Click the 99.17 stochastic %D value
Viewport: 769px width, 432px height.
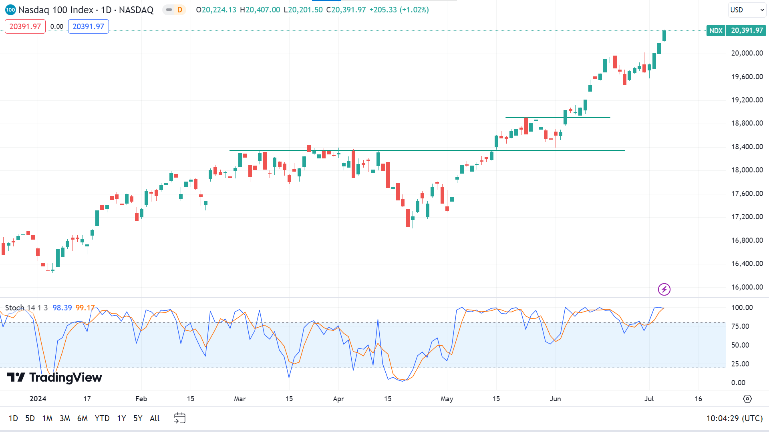pos(85,308)
